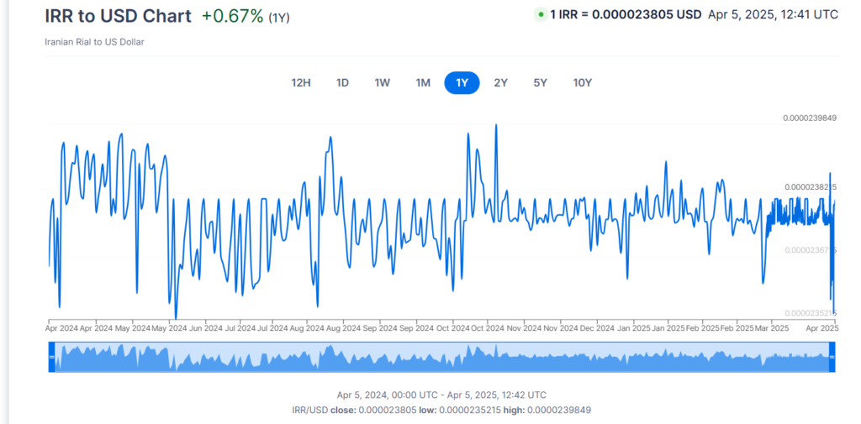Open the 10Y chart range

point(582,82)
